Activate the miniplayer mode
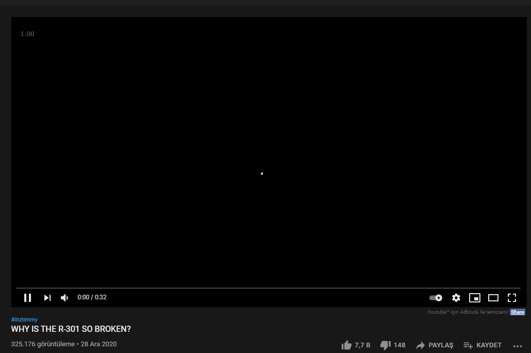Image resolution: width=531 pixels, height=353 pixels. point(475,297)
